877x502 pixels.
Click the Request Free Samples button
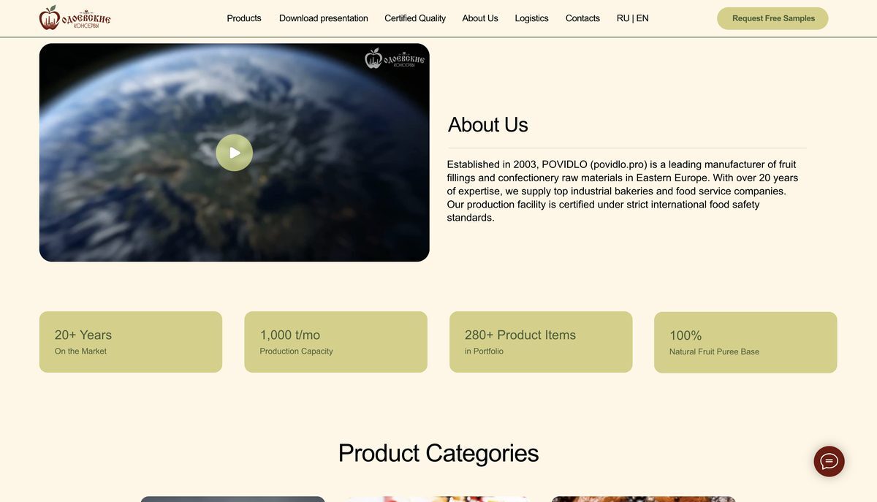click(x=772, y=18)
